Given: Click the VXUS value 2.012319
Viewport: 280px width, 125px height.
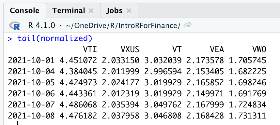Looking at the screenshot, I should [x=120, y=94].
